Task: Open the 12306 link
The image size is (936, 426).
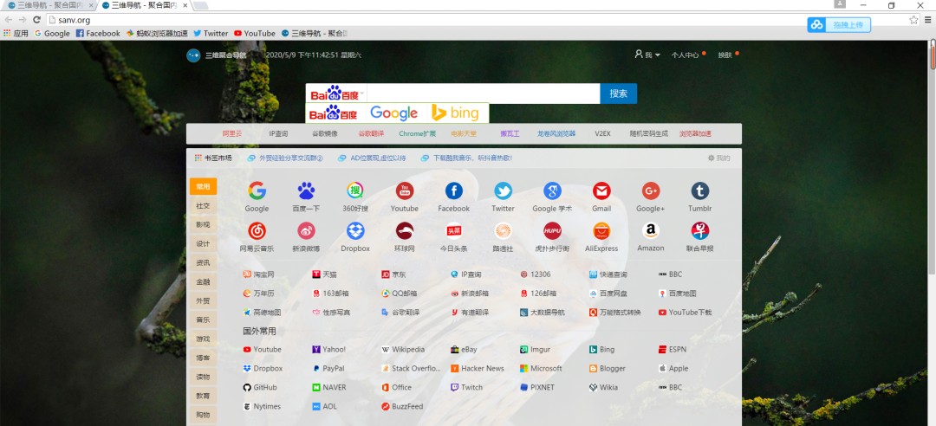Action: 535,274
